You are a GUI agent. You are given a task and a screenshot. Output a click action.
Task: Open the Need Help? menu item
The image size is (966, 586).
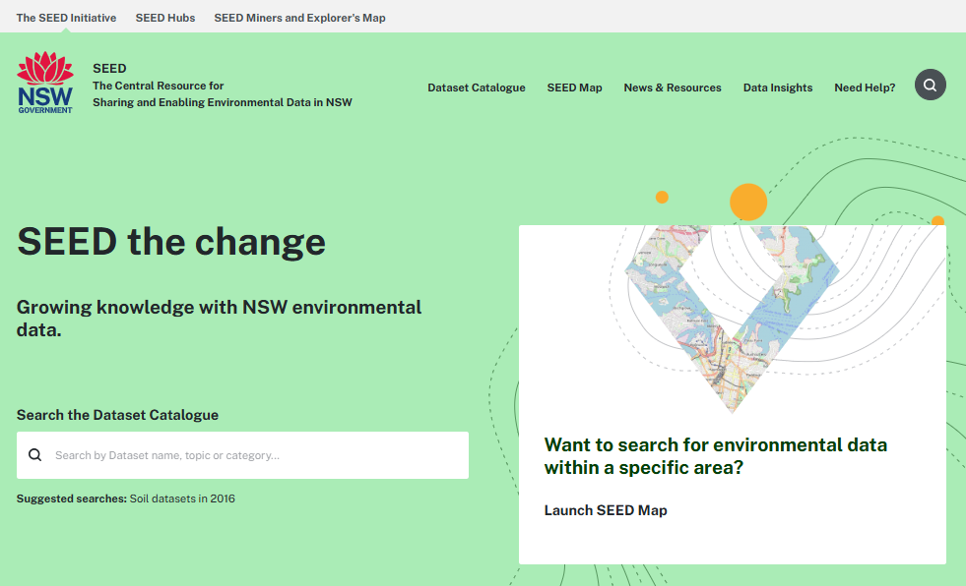point(865,88)
